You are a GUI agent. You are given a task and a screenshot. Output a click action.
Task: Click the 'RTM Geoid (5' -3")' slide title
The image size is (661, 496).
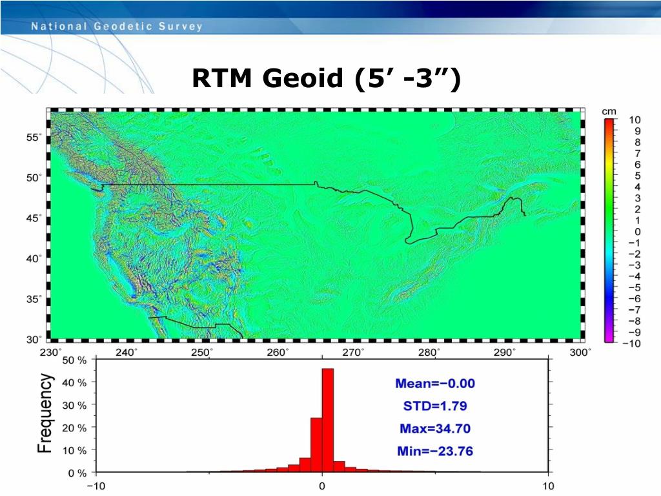(x=326, y=79)
